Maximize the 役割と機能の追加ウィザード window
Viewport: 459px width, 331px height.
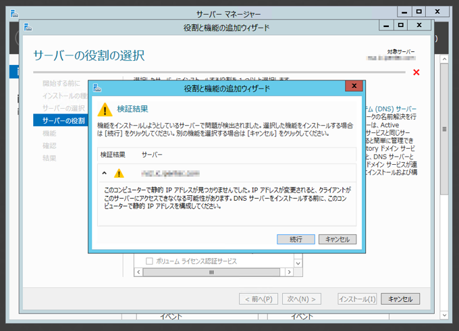(401, 25)
